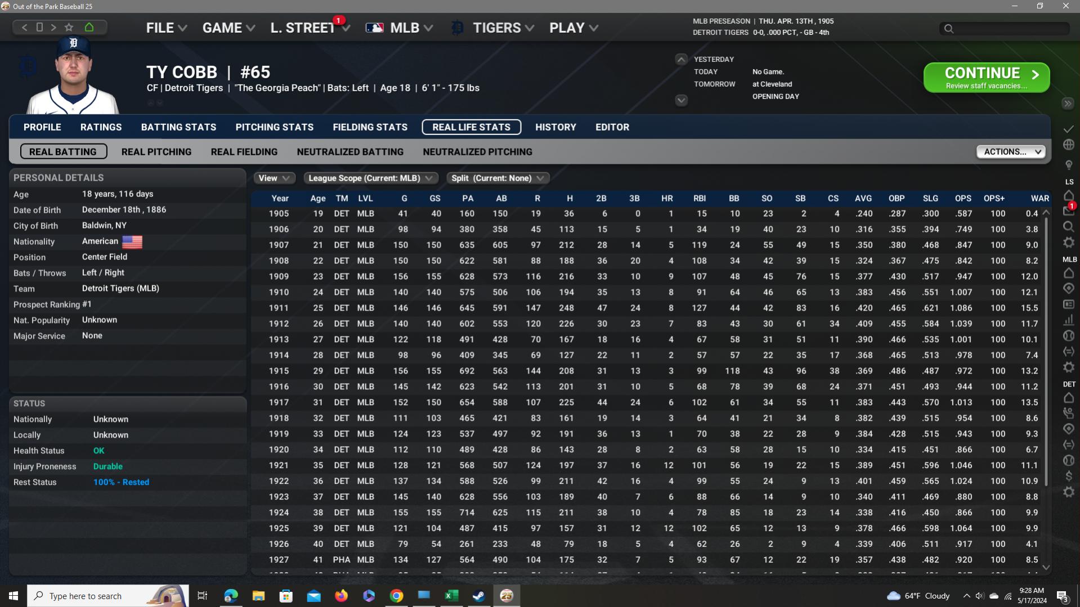The image size is (1080, 607).
Task: Switch to the PROFILE tab
Action: (x=42, y=127)
